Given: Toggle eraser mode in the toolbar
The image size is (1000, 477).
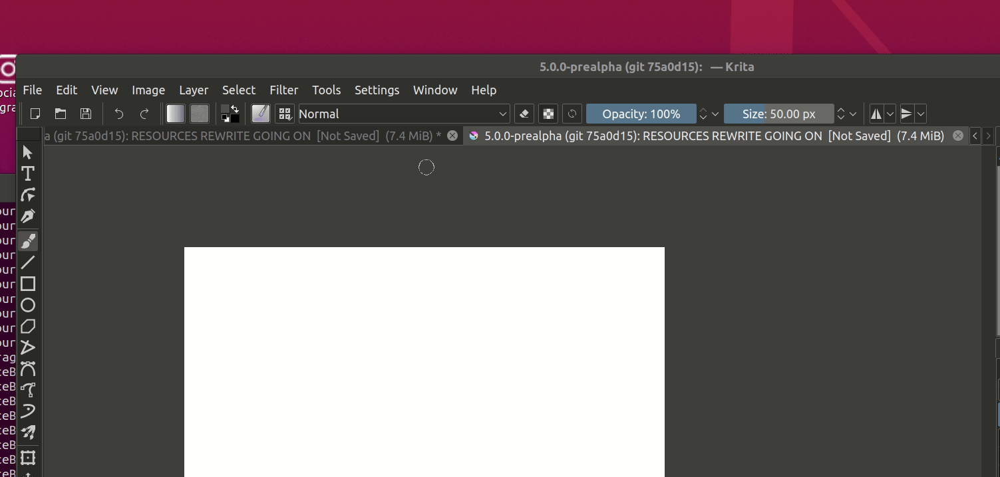Looking at the screenshot, I should (x=524, y=114).
